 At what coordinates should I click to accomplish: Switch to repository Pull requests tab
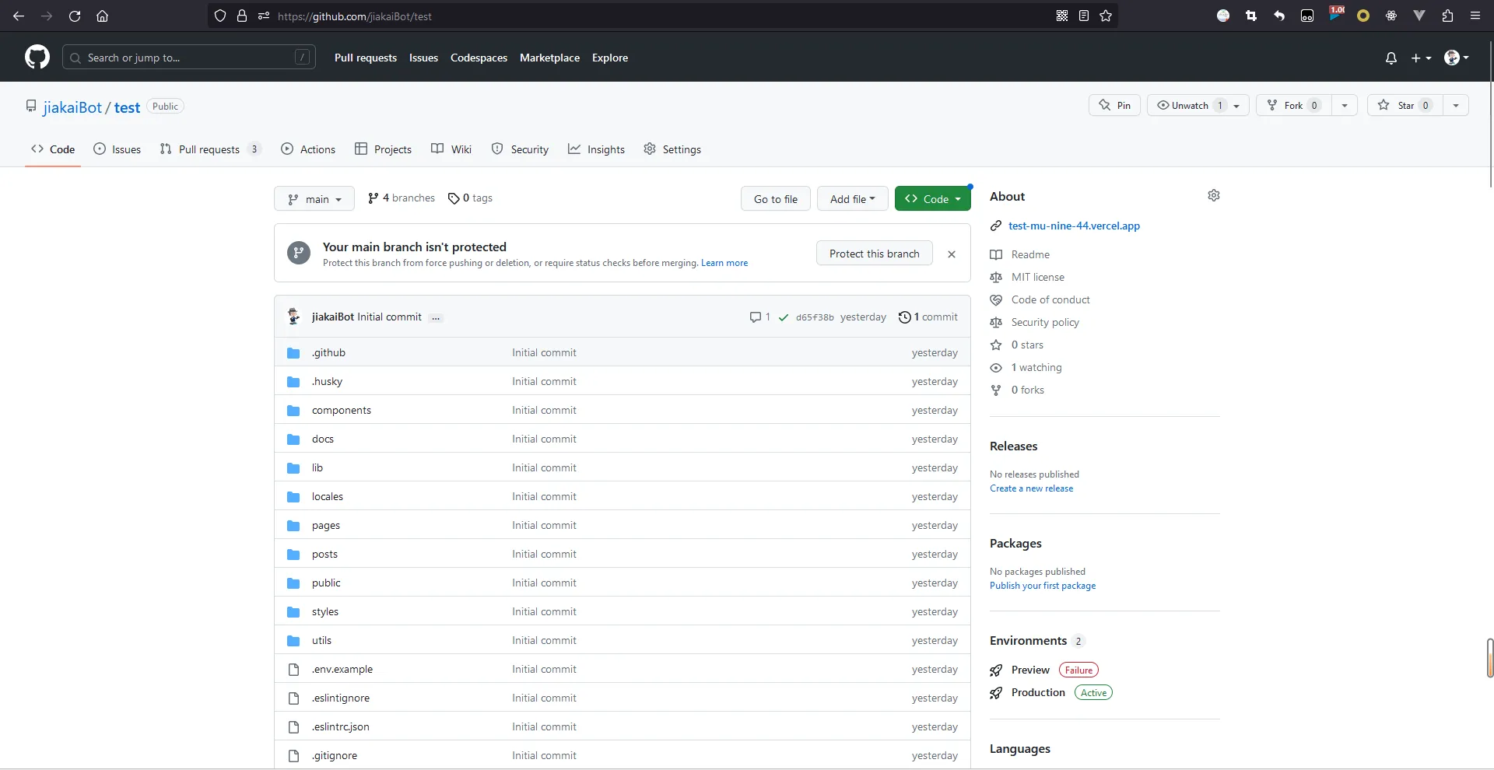(x=210, y=149)
